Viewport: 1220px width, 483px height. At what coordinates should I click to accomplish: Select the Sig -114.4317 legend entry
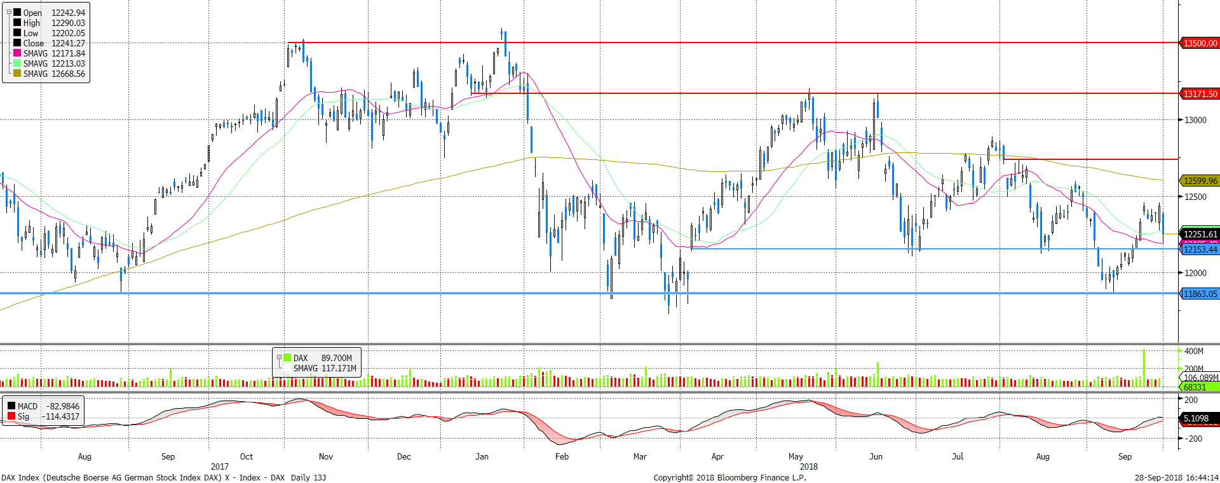pyautogui.click(x=48, y=416)
